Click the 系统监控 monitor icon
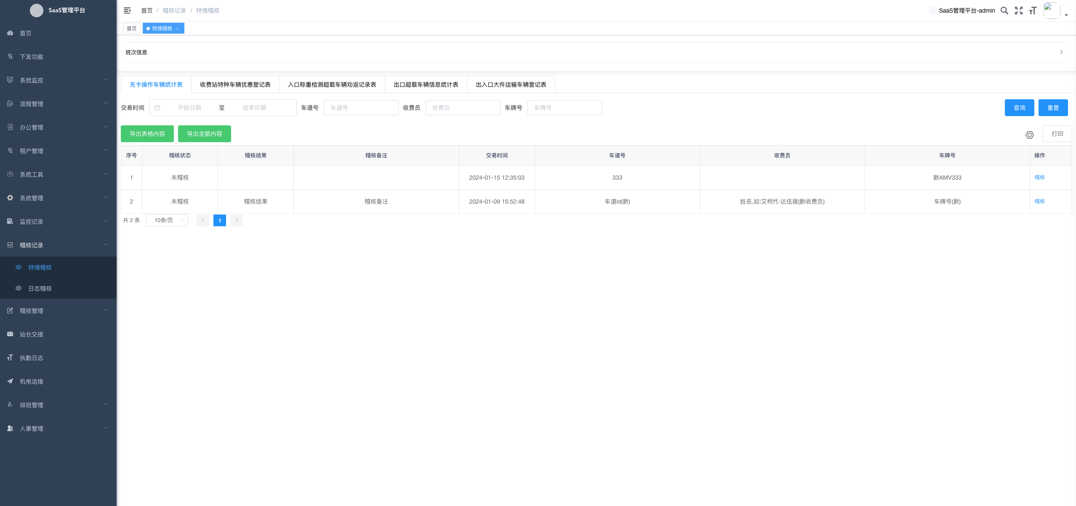The width and height of the screenshot is (1076, 506). [x=10, y=80]
